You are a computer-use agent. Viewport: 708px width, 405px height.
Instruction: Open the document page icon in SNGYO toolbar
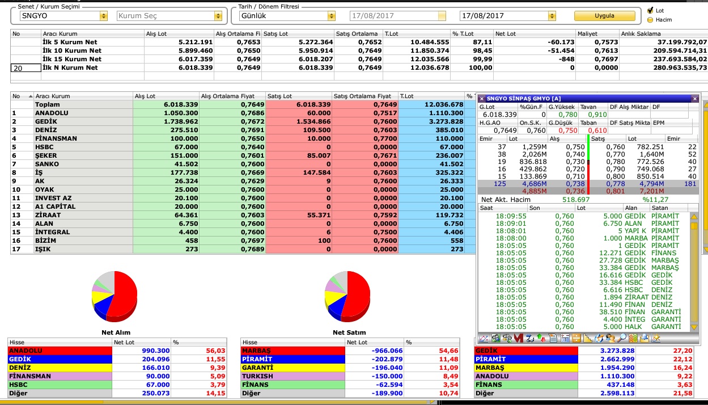(x=553, y=339)
